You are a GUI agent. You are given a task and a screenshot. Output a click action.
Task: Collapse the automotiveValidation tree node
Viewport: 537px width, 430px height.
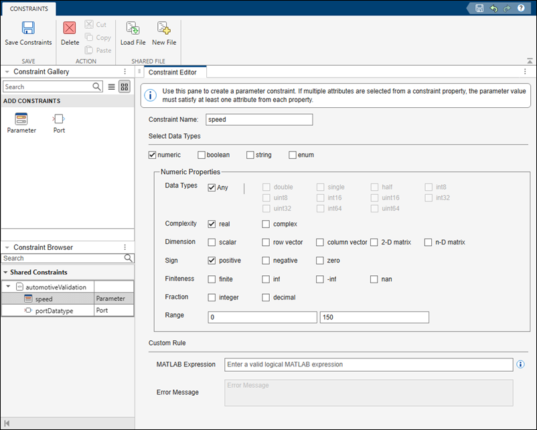[7, 285]
